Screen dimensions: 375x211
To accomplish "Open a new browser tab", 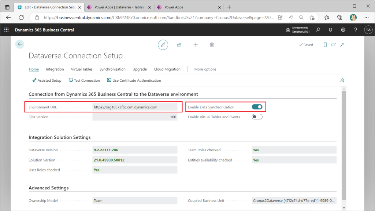I will (229, 7).
